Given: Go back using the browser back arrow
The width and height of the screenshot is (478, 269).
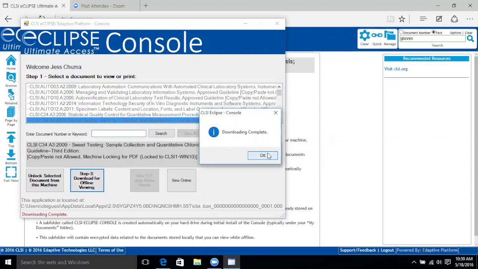Looking at the screenshot, I should tap(8, 19).
